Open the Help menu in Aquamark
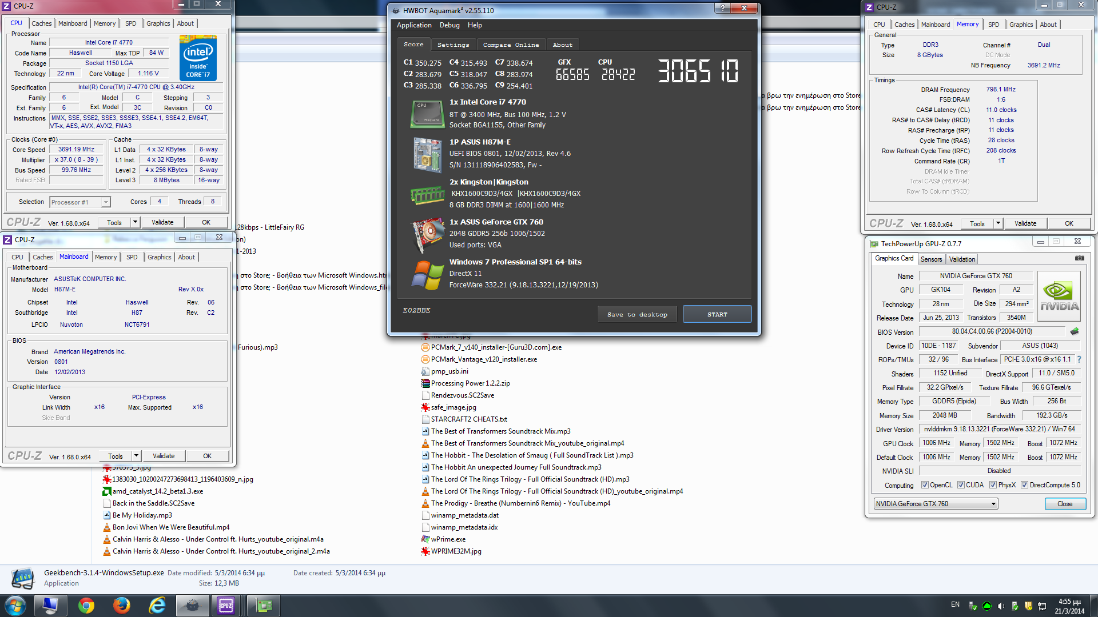Screen dimensions: 1098x617 (x=475, y=25)
